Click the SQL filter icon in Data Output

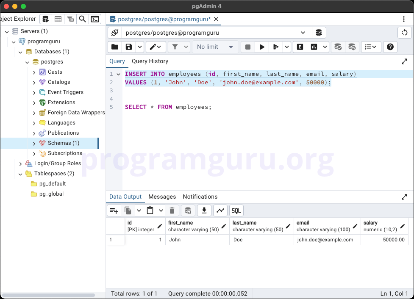[236, 210]
